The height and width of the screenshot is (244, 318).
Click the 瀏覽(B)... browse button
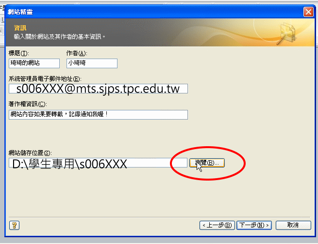point(207,163)
